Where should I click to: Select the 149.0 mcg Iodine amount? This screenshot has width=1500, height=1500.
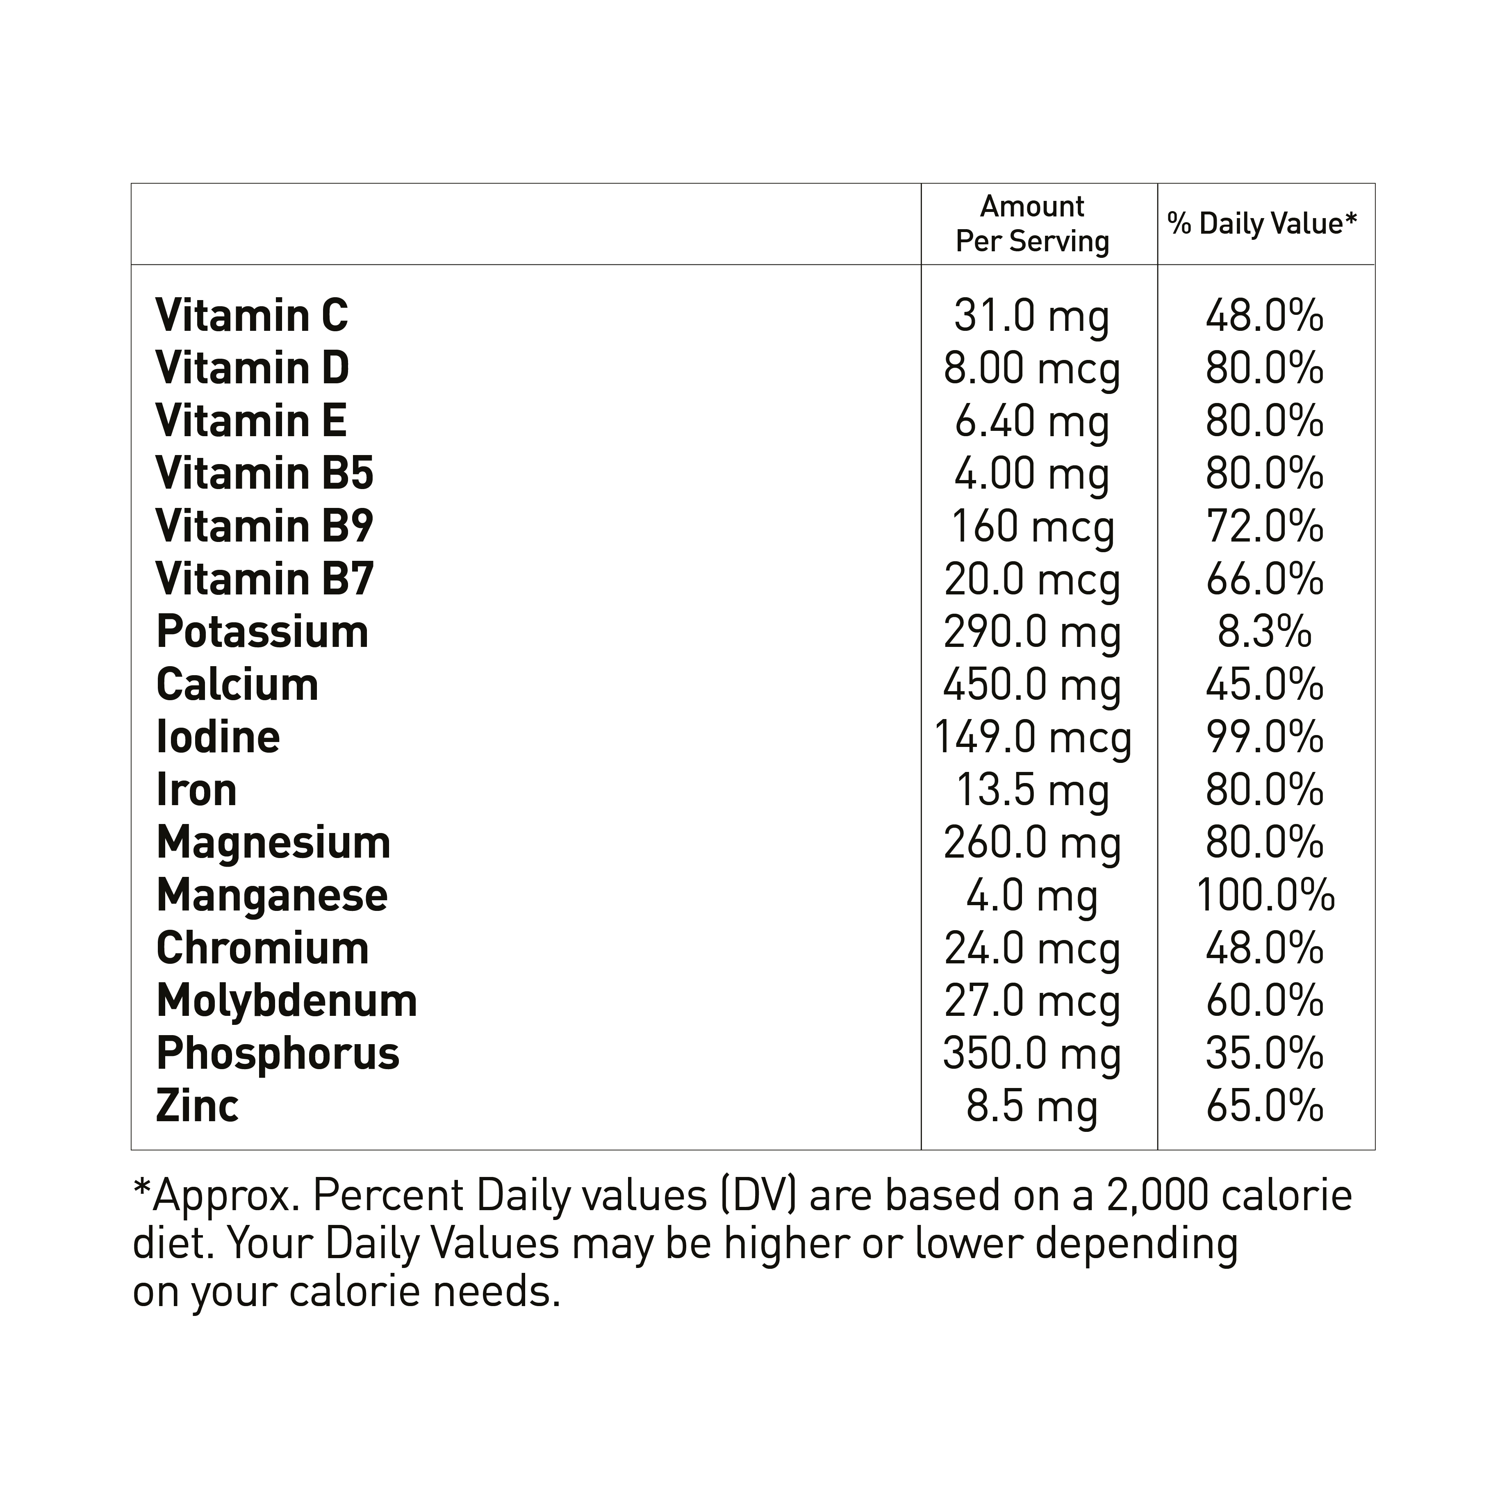(x=1033, y=737)
